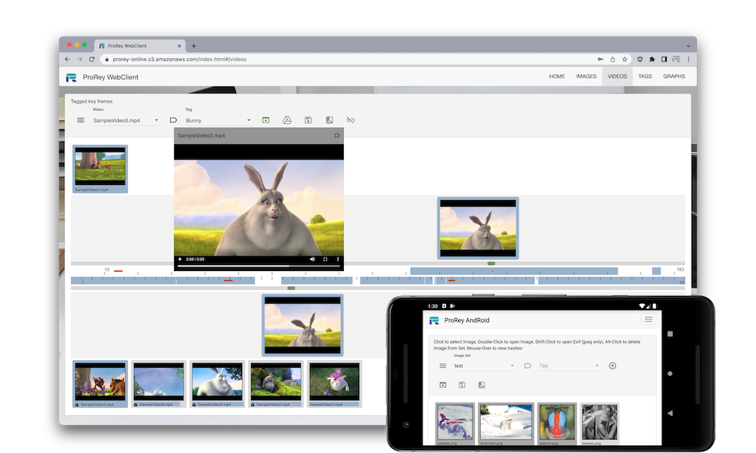Expand the phone Tag dropdown
This screenshot has height=453, width=756.
pos(569,366)
